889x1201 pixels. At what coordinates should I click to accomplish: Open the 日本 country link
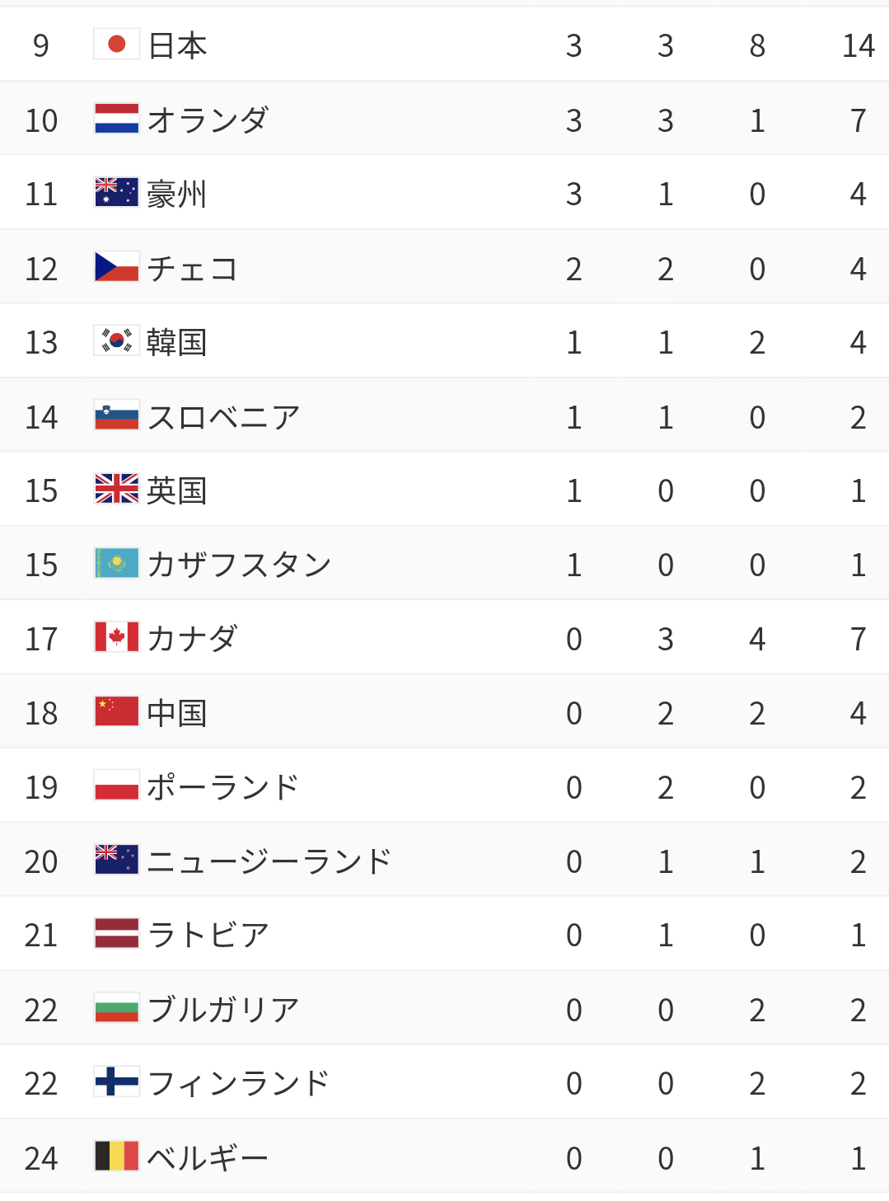(177, 45)
